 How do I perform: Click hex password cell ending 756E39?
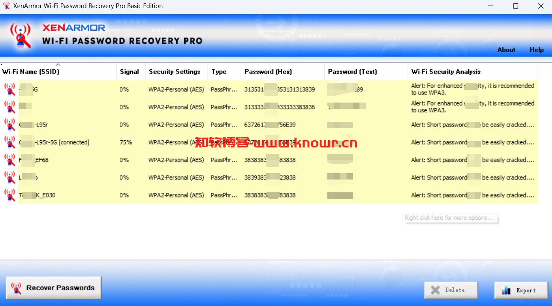(x=270, y=125)
